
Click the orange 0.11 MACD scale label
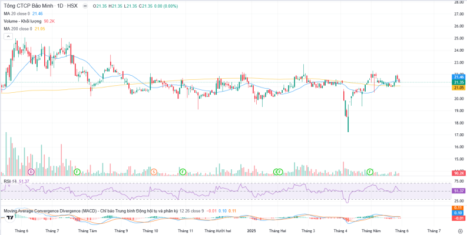tap(459, 207)
